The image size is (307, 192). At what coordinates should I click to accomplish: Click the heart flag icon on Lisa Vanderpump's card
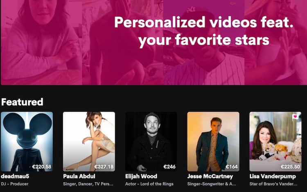tap(295, 117)
